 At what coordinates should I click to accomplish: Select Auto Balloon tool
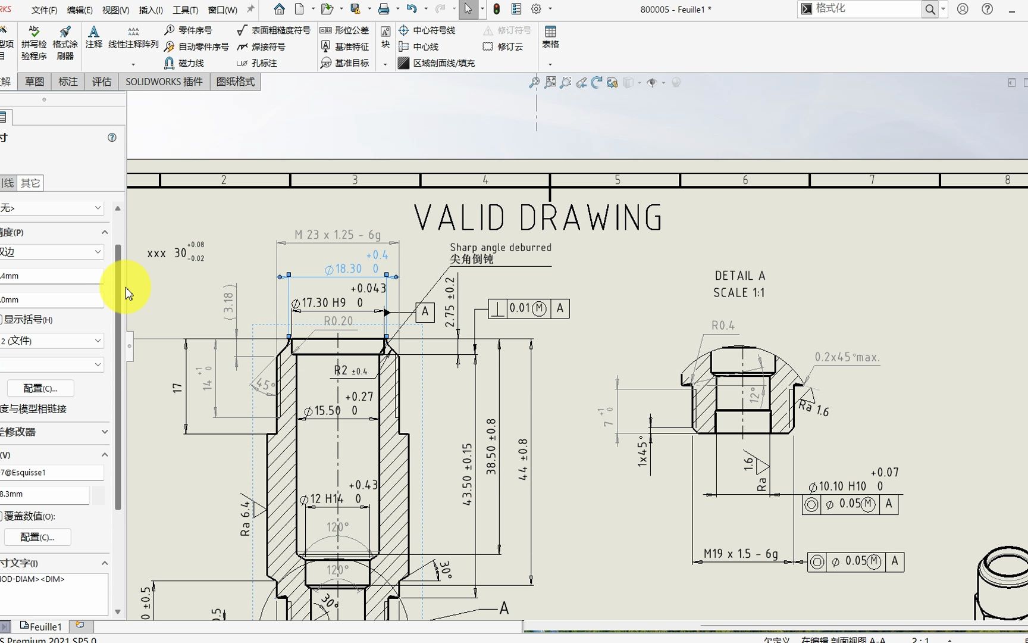196,46
